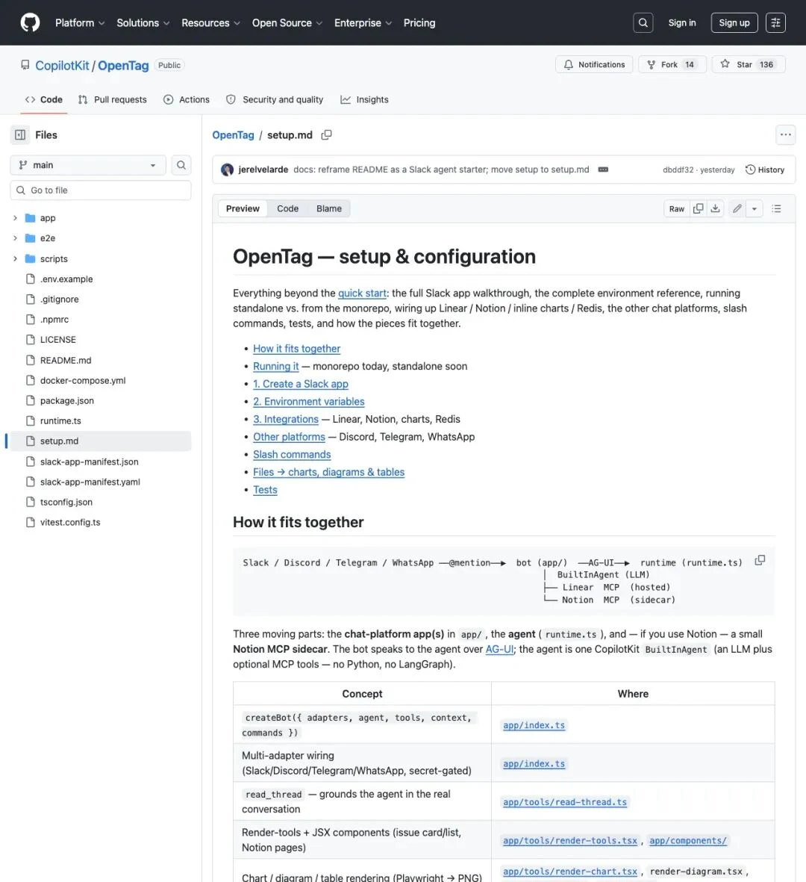806x882 pixels.
Task: Open docker-compose.yml in the file tree
Action: (83, 380)
